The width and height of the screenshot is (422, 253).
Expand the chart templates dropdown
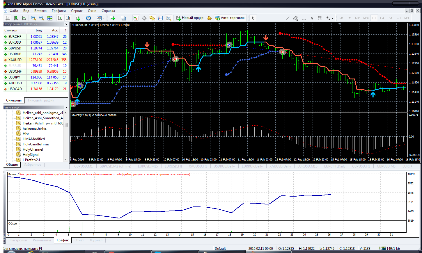tap(104, 18)
